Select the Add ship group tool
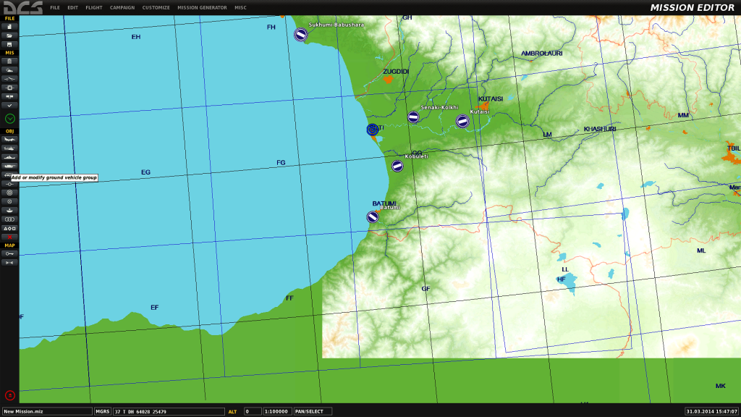Image resolution: width=741 pixels, height=417 pixels. pos(9,157)
